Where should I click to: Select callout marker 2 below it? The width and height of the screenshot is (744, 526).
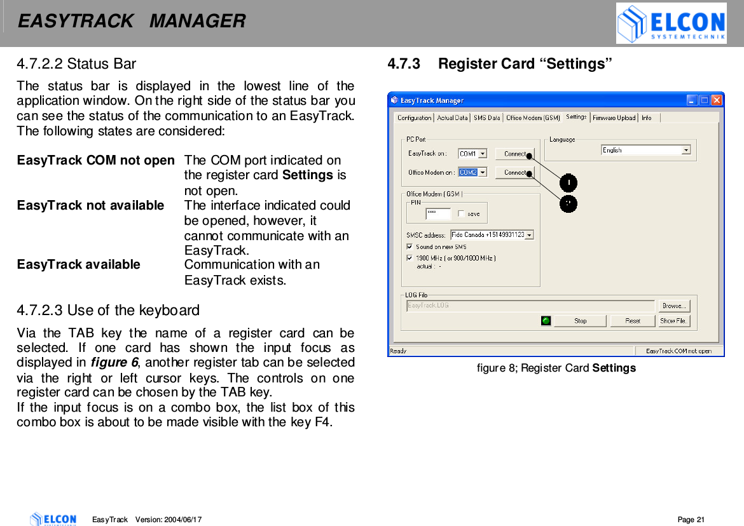568,203
